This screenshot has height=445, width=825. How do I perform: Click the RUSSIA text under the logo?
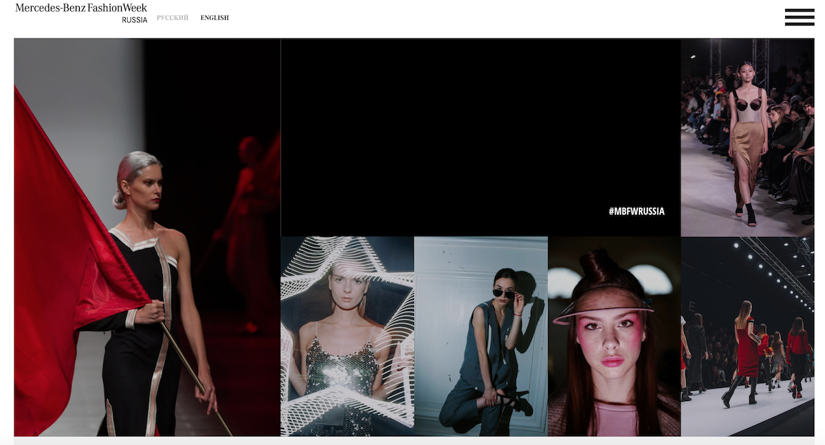pos(134,20)
